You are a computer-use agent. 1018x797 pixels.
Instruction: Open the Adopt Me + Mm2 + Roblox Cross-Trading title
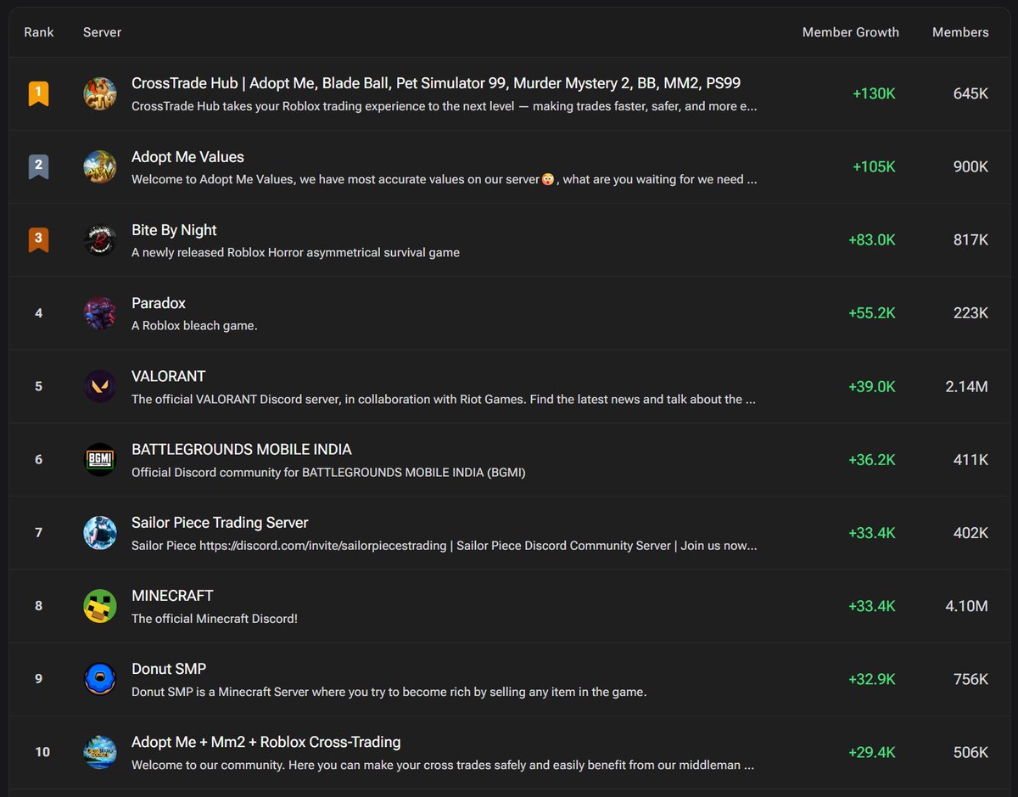click(x=266, y=742)
